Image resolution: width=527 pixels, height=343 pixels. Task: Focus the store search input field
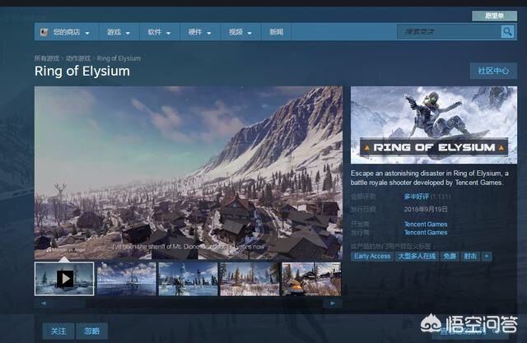click(449, 32)
